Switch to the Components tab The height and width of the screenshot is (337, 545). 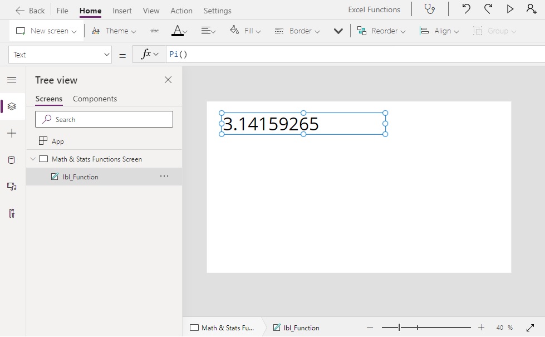click(95, 99)
